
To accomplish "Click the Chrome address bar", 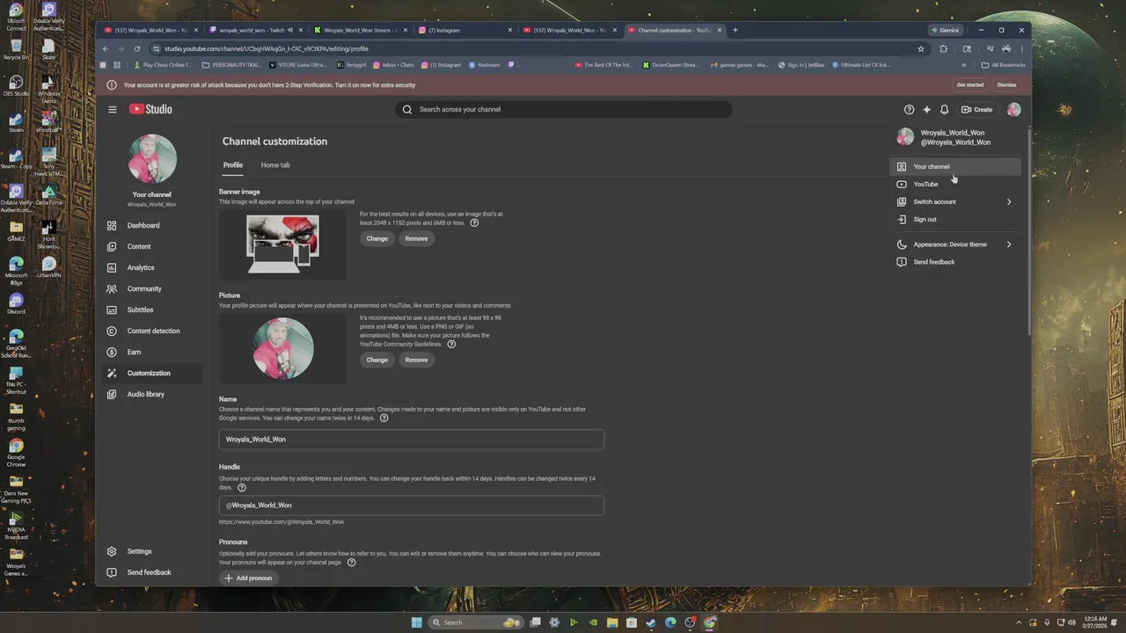I will pyautogui.click(x=537, y=49).
